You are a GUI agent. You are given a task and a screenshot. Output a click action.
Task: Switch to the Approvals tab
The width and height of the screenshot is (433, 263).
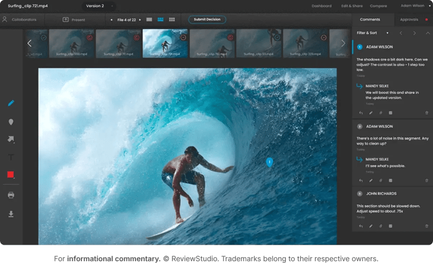pyautogui.click(x=409, y=19)
